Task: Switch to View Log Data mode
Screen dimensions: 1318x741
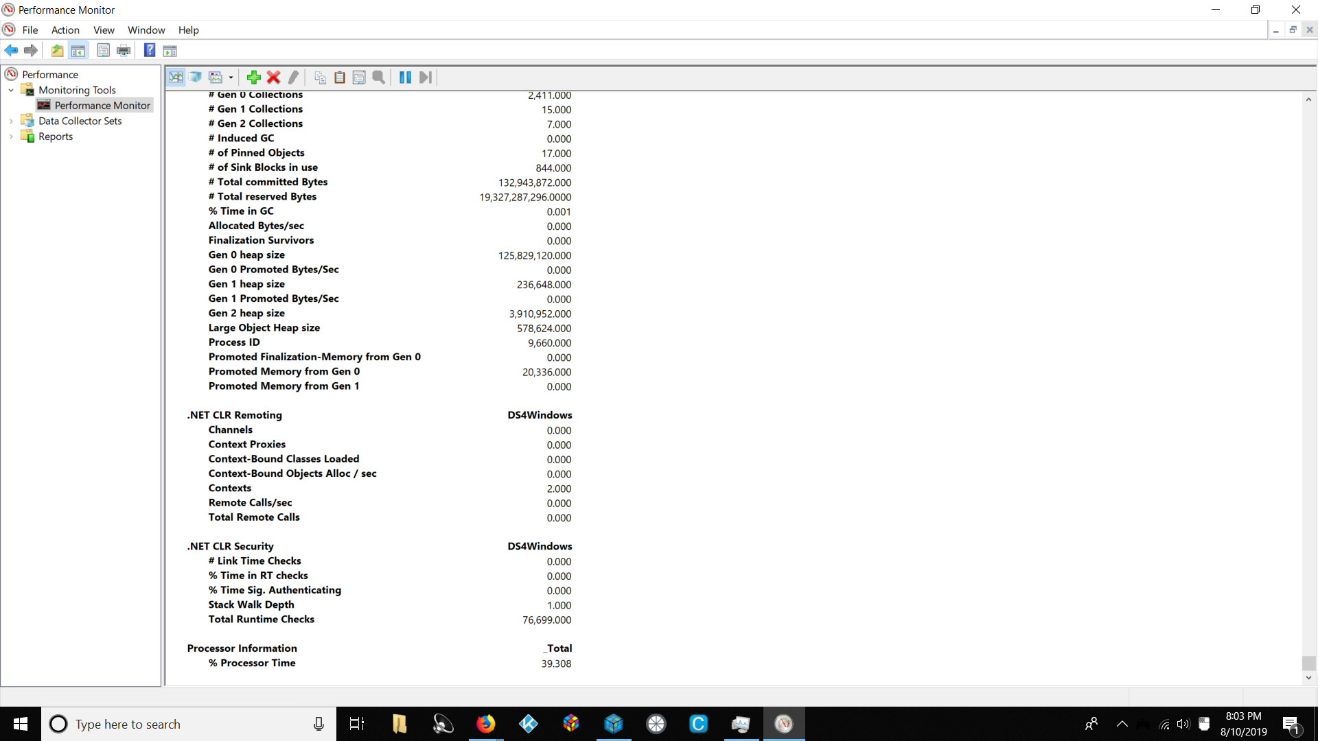Action: coord(196,77)
